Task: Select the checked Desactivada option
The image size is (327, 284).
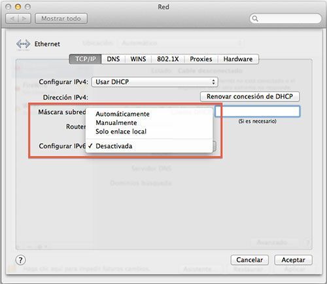Action: click(x=149, y=146)
